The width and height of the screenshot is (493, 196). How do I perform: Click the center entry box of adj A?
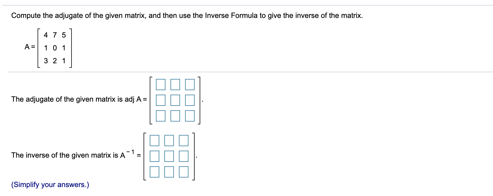tap(176, 100)
